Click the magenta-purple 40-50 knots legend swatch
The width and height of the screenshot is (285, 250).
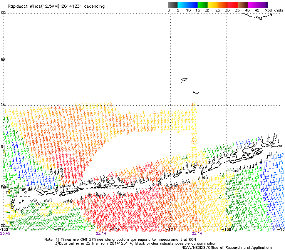(x=258, y=5)
